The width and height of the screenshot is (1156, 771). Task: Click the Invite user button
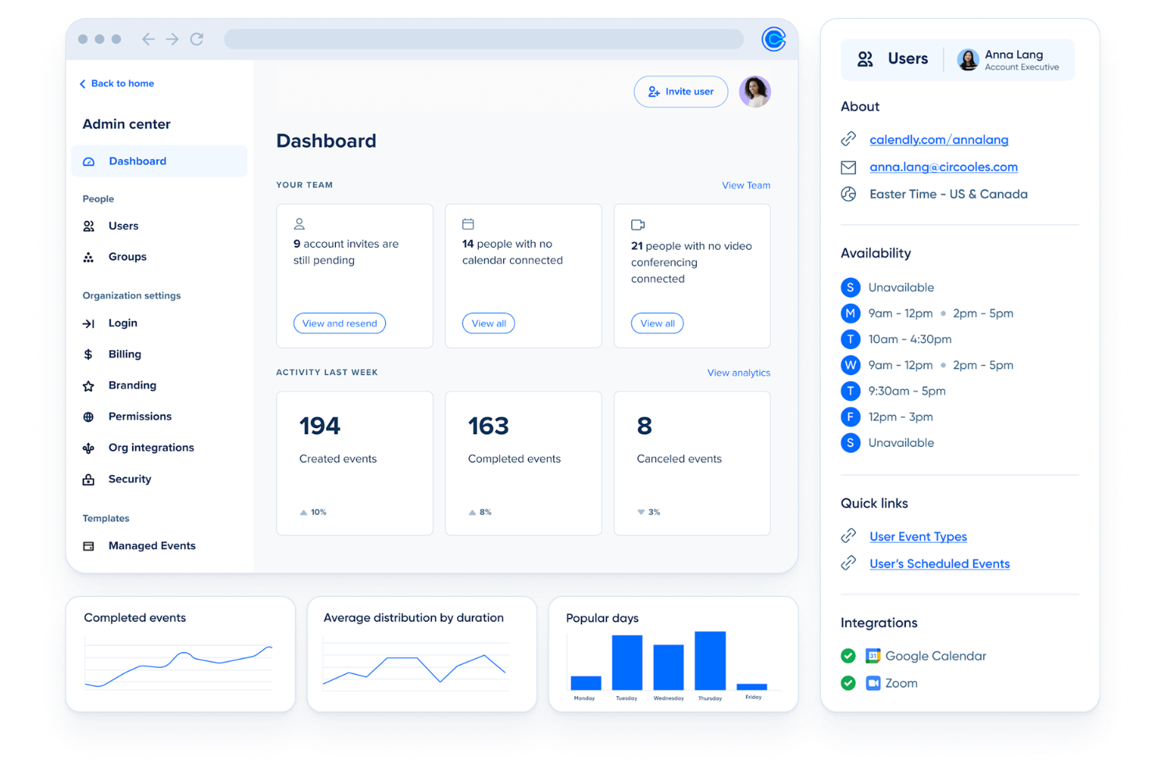point(680,91)
